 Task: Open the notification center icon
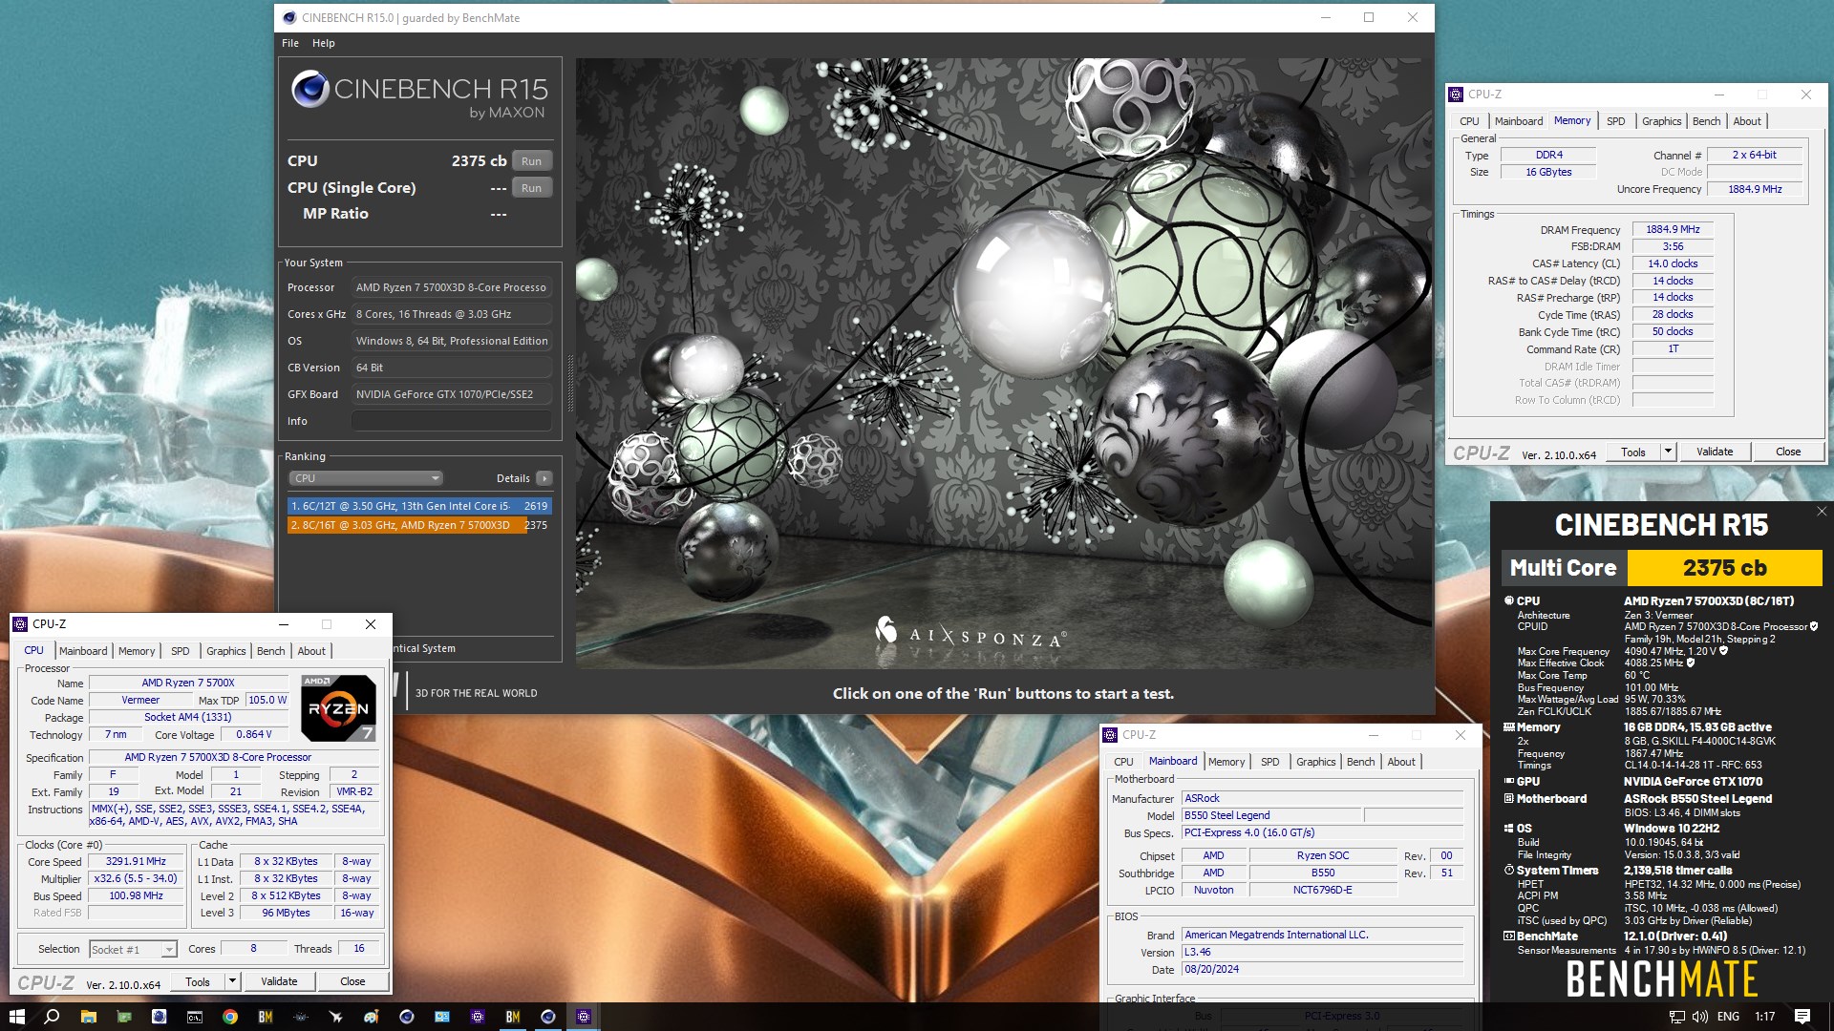coord(1802,1017)
